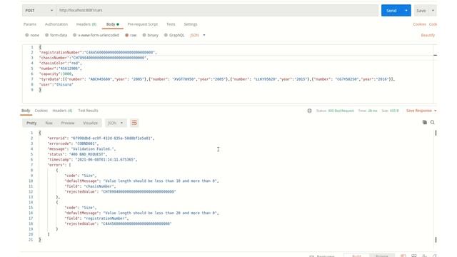Open the Cookies link at top right
Image resolution: width=457 pixels, height=257 pixels.
click(x=419, y=24)
